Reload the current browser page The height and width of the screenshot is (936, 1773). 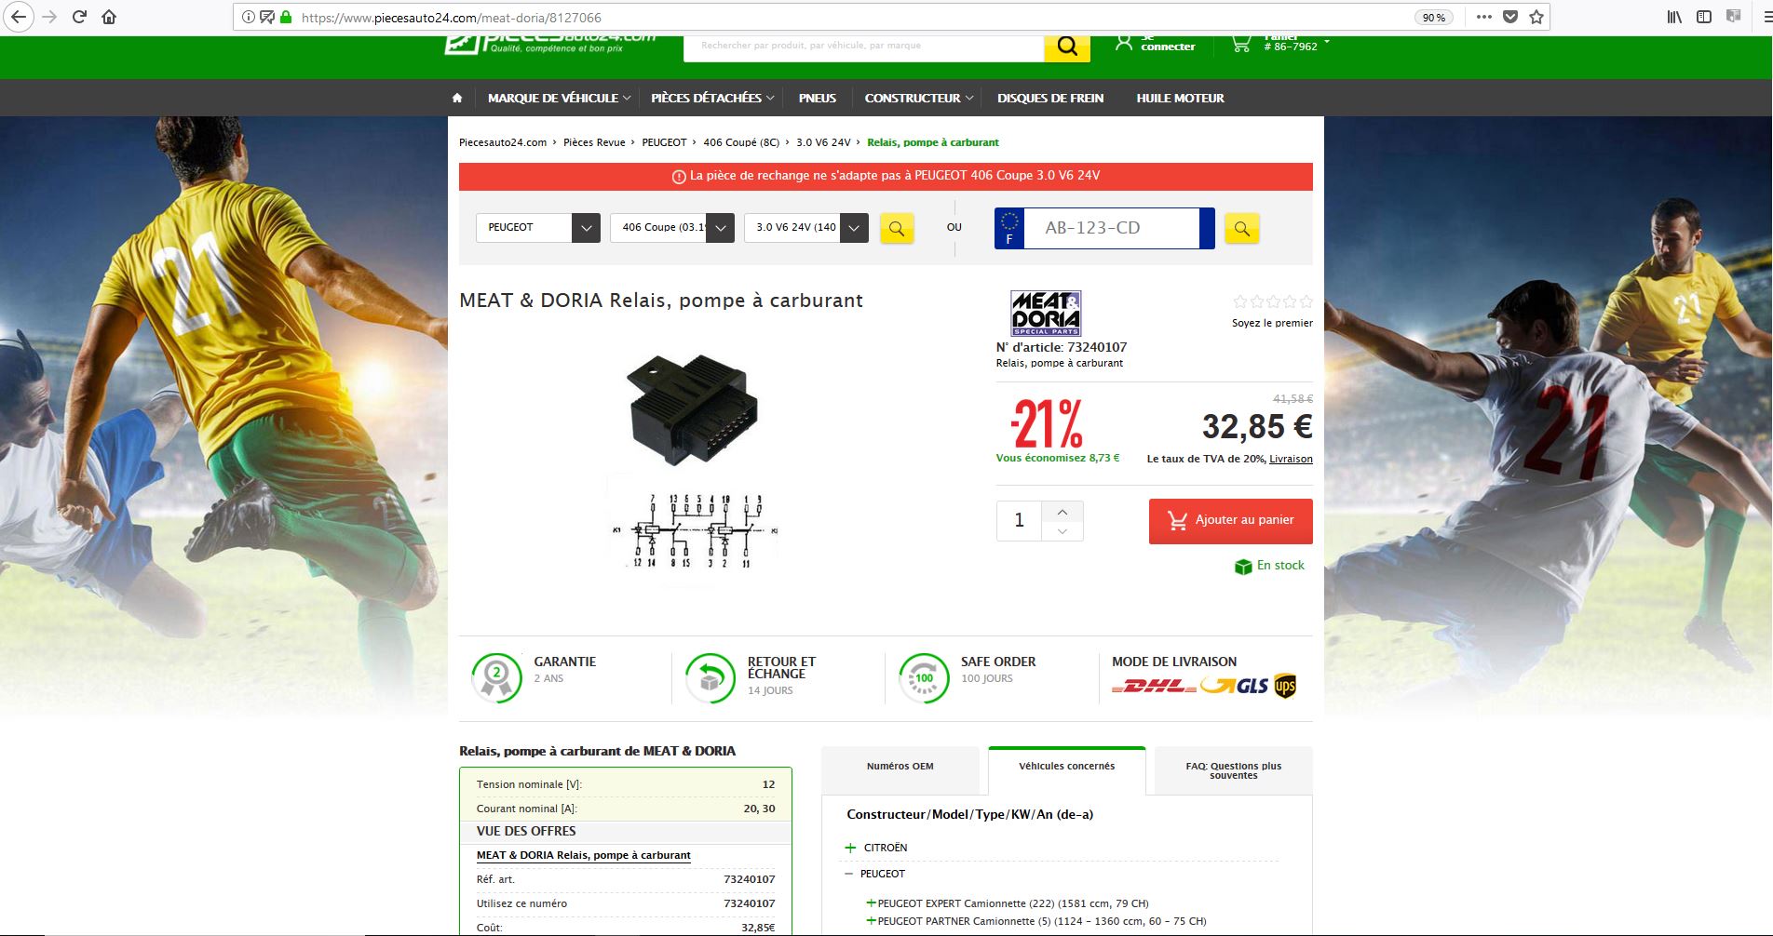(x=80, y=17)
